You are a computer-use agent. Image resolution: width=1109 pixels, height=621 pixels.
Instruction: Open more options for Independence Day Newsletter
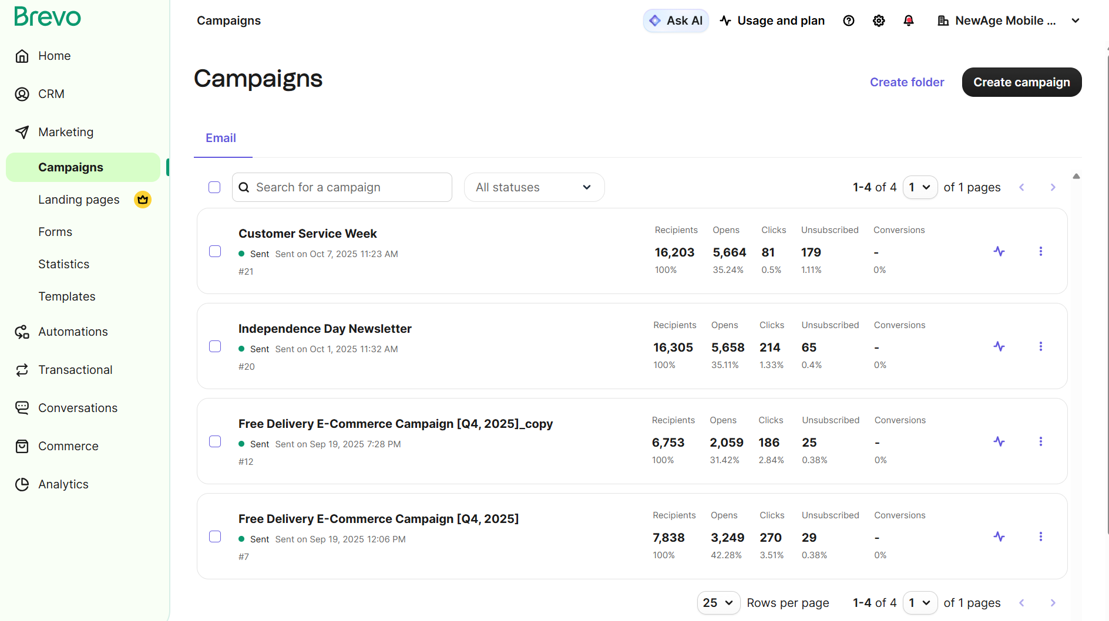click(x=1040, y=346)
